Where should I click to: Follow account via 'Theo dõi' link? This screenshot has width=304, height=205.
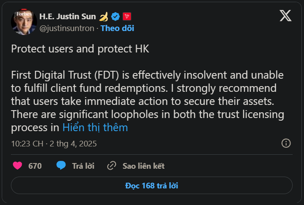117,28
